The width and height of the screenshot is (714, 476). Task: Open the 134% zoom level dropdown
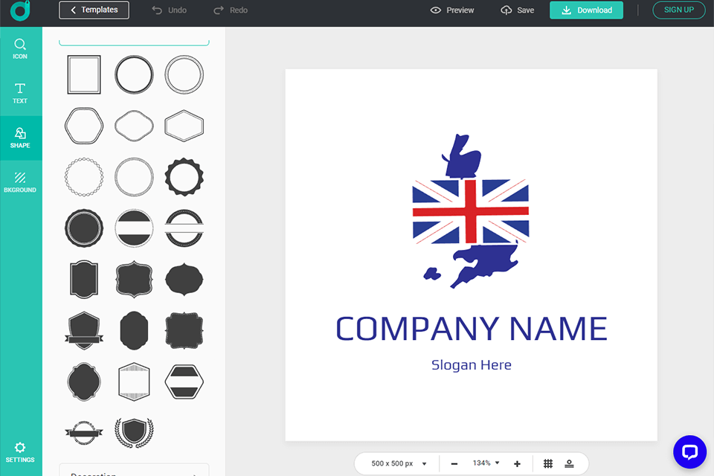[486, 463]
